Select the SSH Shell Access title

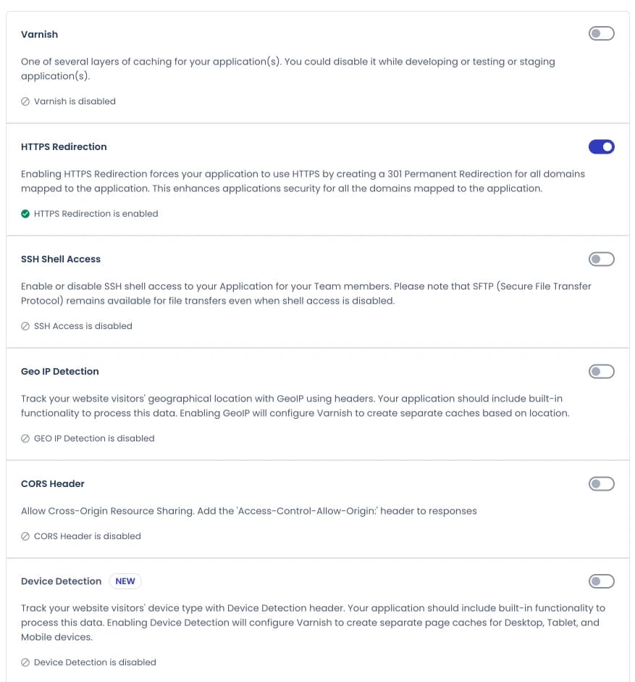coord(61,259)
